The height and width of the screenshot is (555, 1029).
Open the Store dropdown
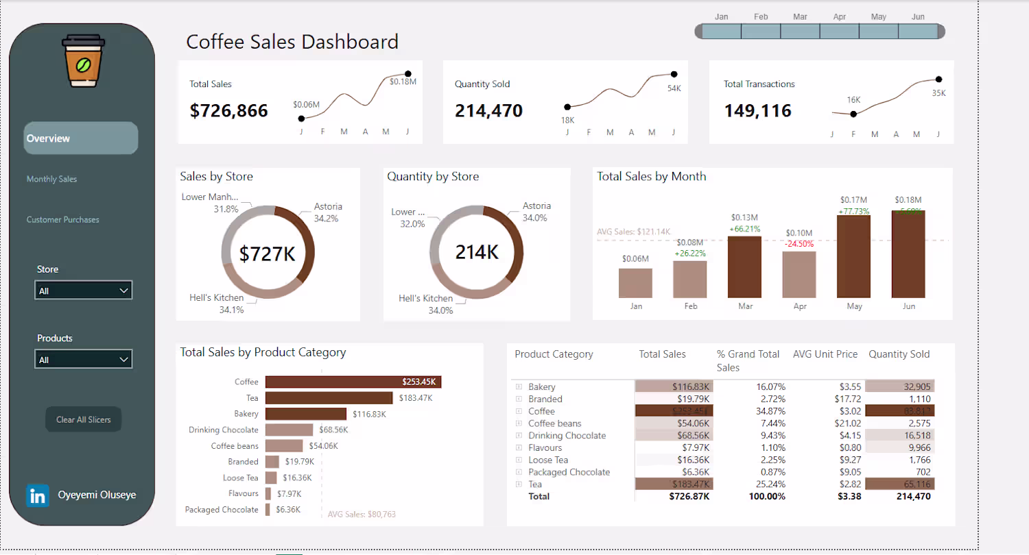[83, 291]
